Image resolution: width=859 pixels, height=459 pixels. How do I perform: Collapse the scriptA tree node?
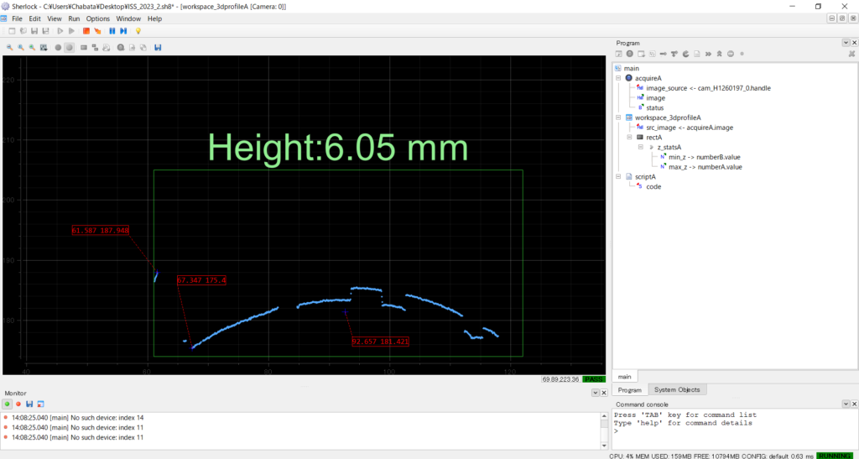618,177
